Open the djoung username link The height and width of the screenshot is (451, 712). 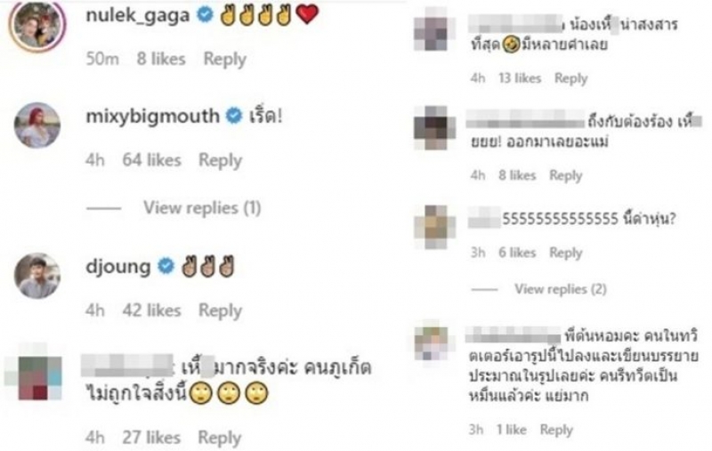[118, 267]
